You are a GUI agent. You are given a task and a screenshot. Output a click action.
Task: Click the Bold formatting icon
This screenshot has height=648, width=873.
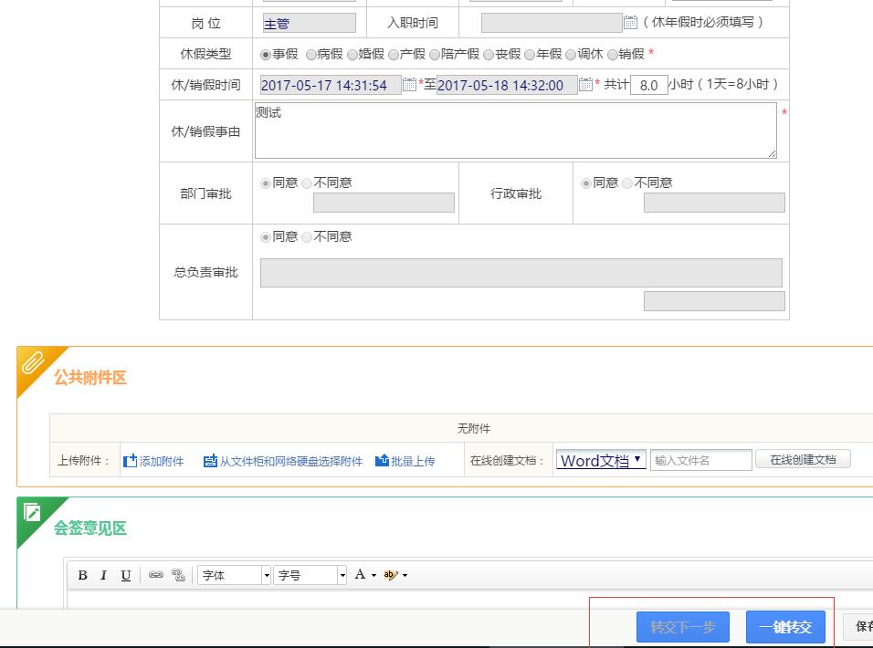82,575
